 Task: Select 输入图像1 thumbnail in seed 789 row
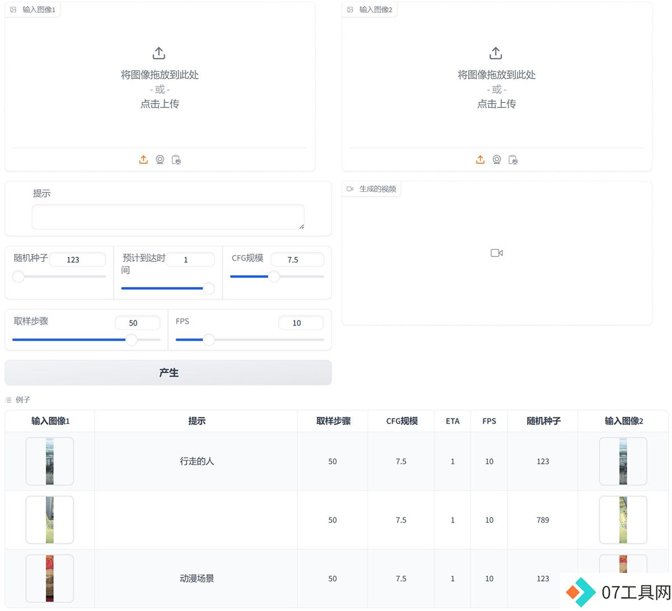click(50, 520)
